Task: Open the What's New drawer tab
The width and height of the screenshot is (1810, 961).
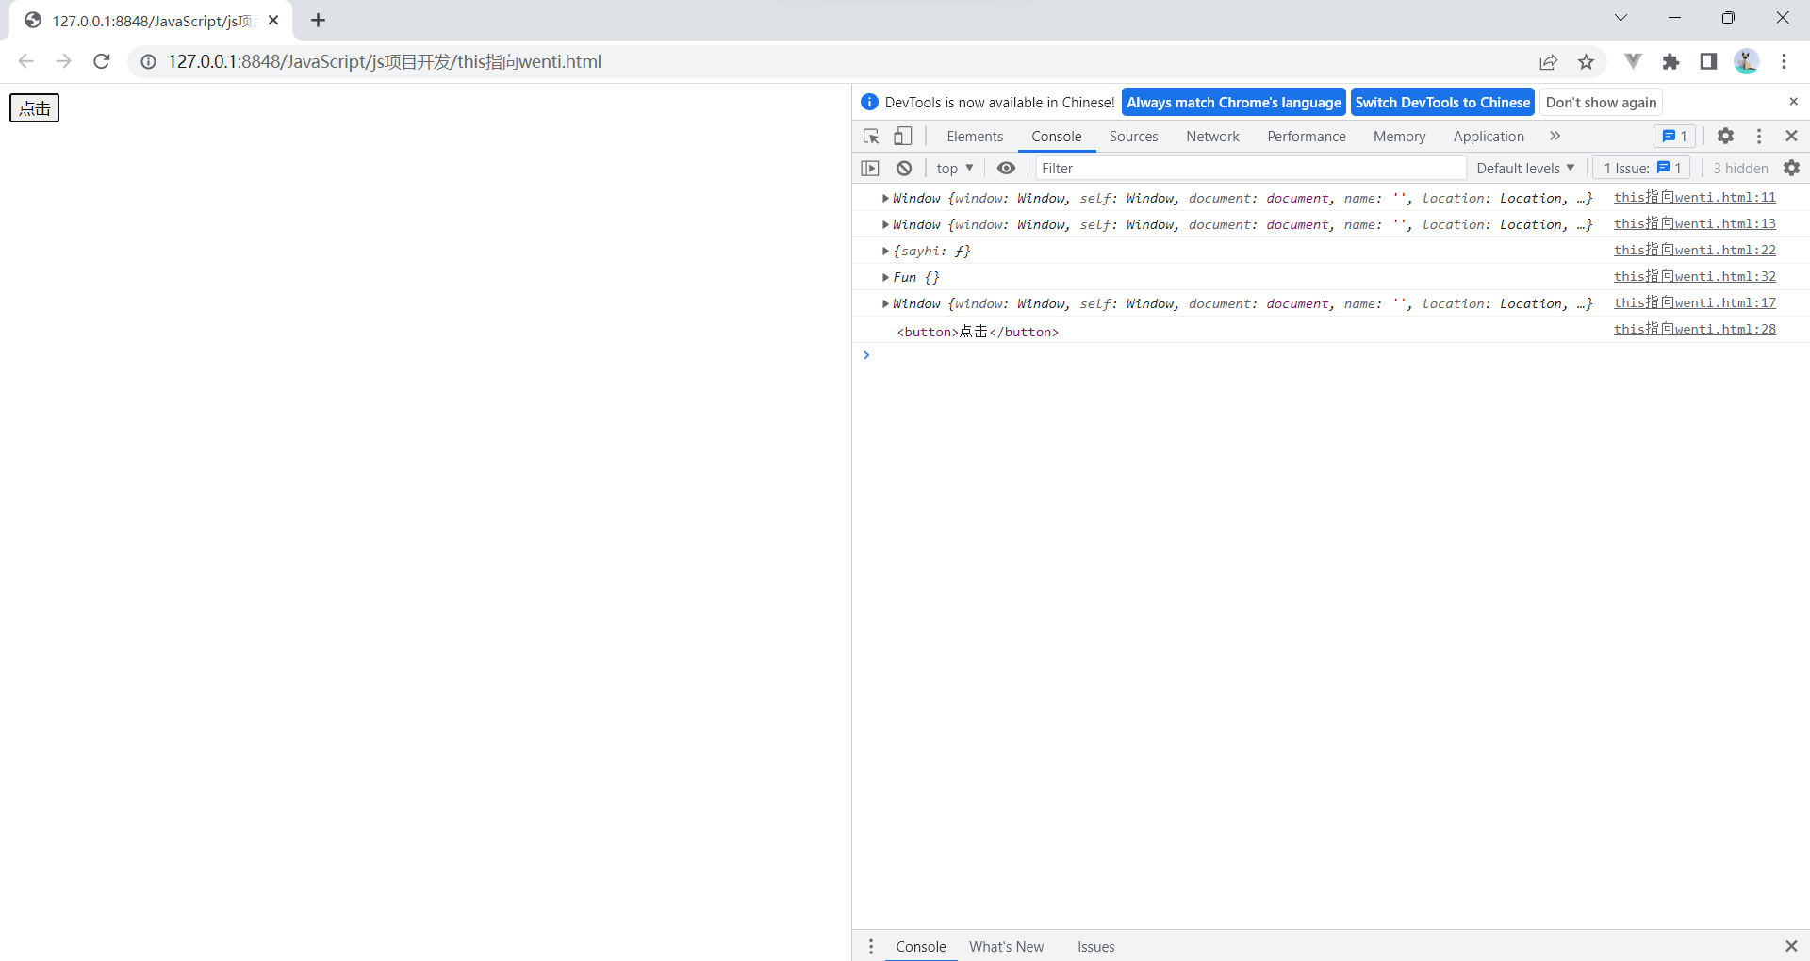Action: coord(1006,946)
